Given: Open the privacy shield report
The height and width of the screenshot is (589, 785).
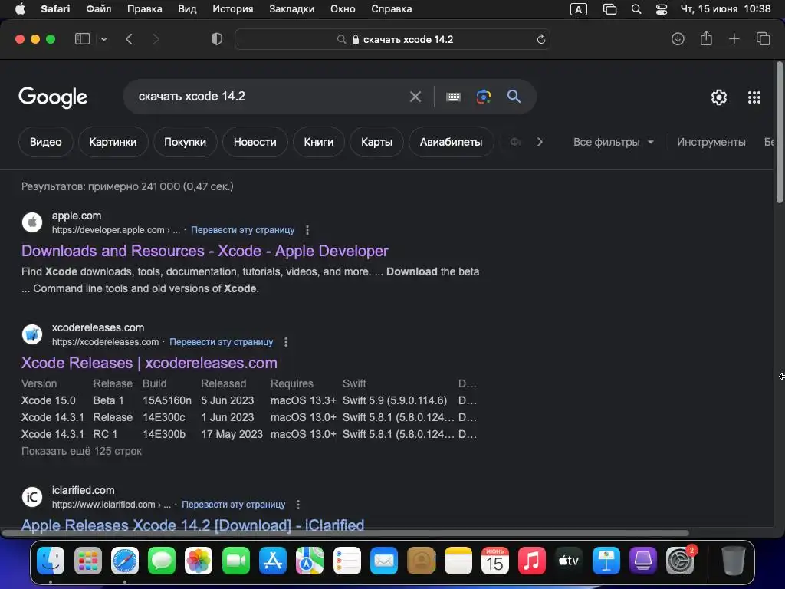Looking at the screenshot, I should (x=216, y=39).
